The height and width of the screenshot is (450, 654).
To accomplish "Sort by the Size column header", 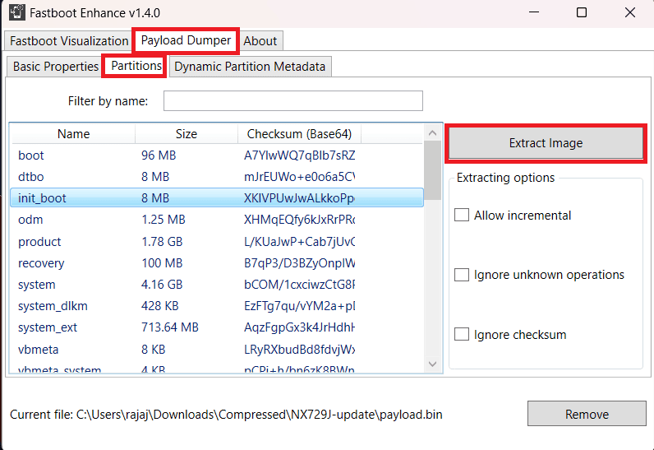I will tap(186, 133).
